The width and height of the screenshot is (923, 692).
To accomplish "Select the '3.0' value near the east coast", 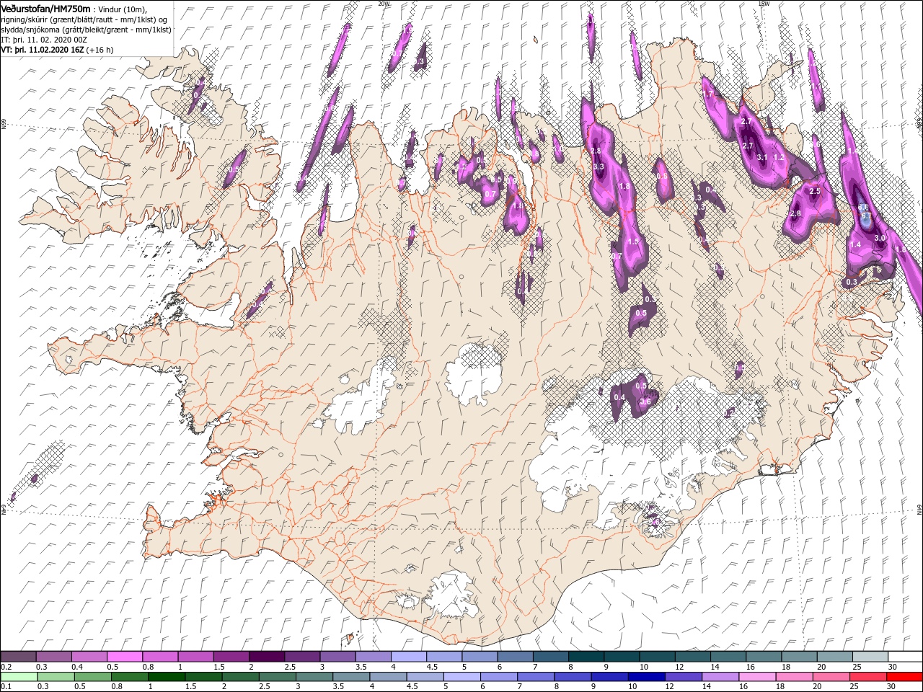I will click(x=879, y=239).
